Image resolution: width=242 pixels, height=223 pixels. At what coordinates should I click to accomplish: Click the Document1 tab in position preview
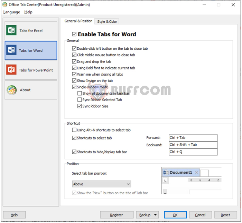pyautogui.click(x=181, y=173)
